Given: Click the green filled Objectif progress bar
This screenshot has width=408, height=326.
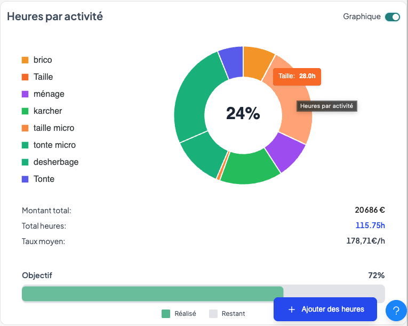Looking at the screenshot, I should (x=152, y=294).
